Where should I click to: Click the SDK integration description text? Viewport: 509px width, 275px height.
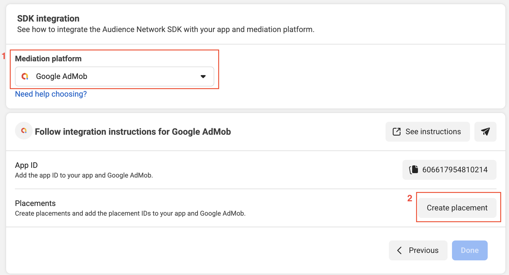coord(166,30)
